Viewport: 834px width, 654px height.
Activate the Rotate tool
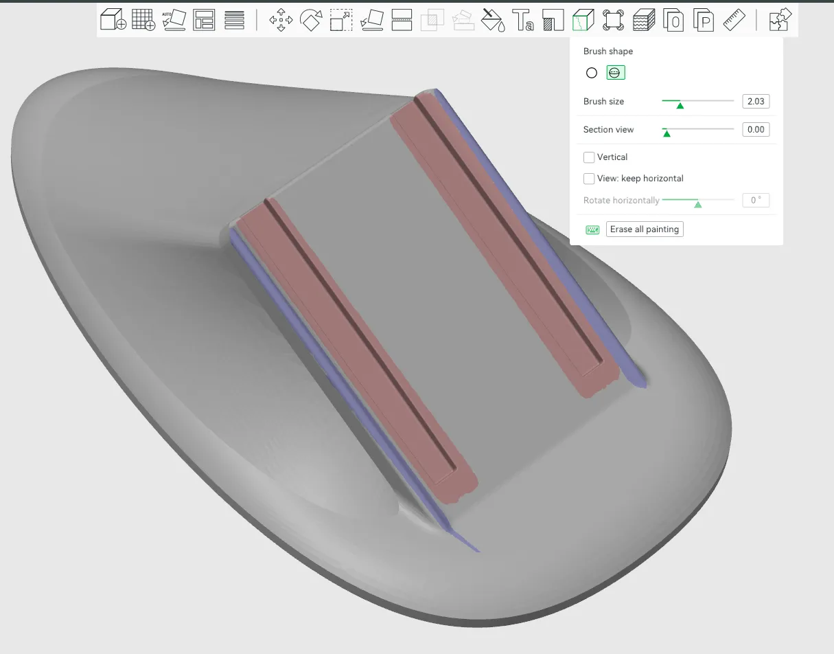tap(311, 20)
